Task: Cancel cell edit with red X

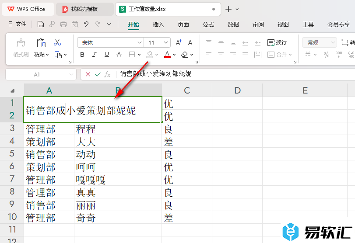Action: tap(88, 74)
